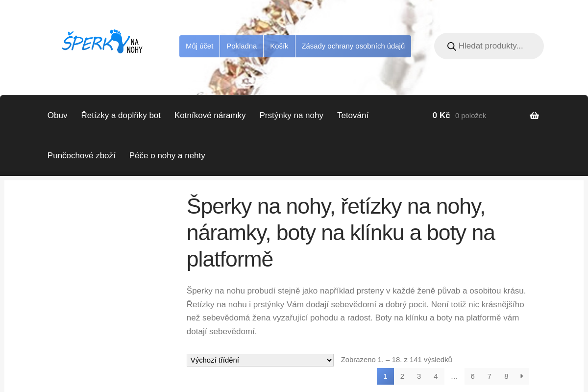588x392 pixels.
Task: Open Punčochové zboží category
Action: 81,156
